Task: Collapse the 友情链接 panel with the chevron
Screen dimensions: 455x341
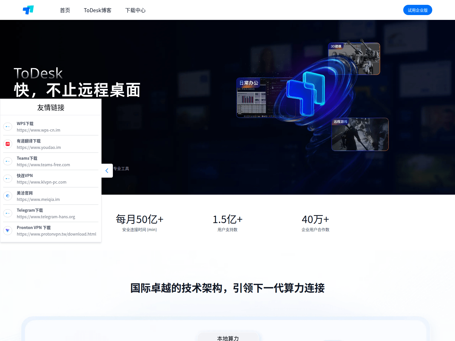Action: coord(107,170)
